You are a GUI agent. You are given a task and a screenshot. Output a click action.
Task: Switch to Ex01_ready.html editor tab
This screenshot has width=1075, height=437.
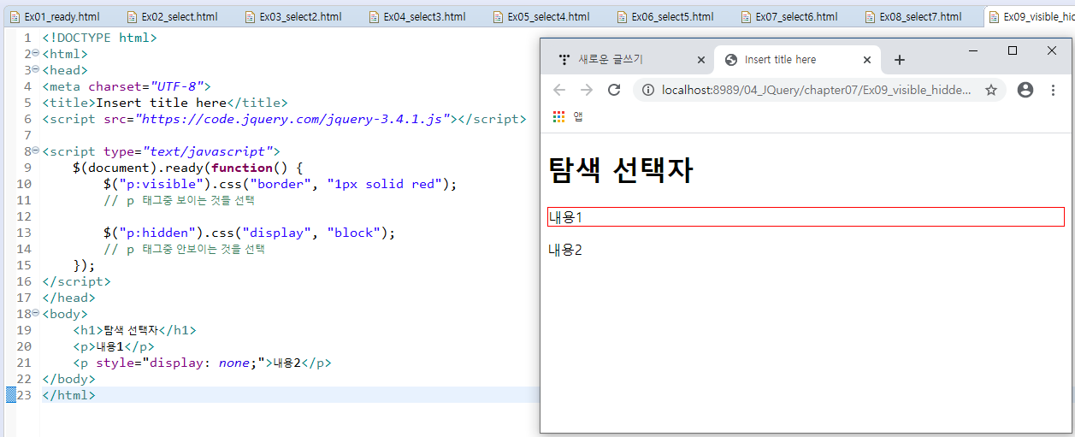tap(56, 16)
